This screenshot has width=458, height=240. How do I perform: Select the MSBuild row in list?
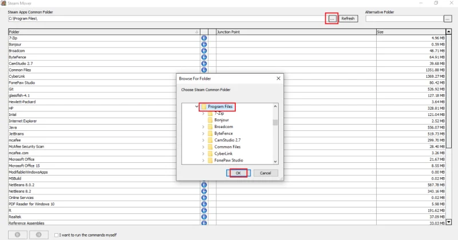coord(104,178)
